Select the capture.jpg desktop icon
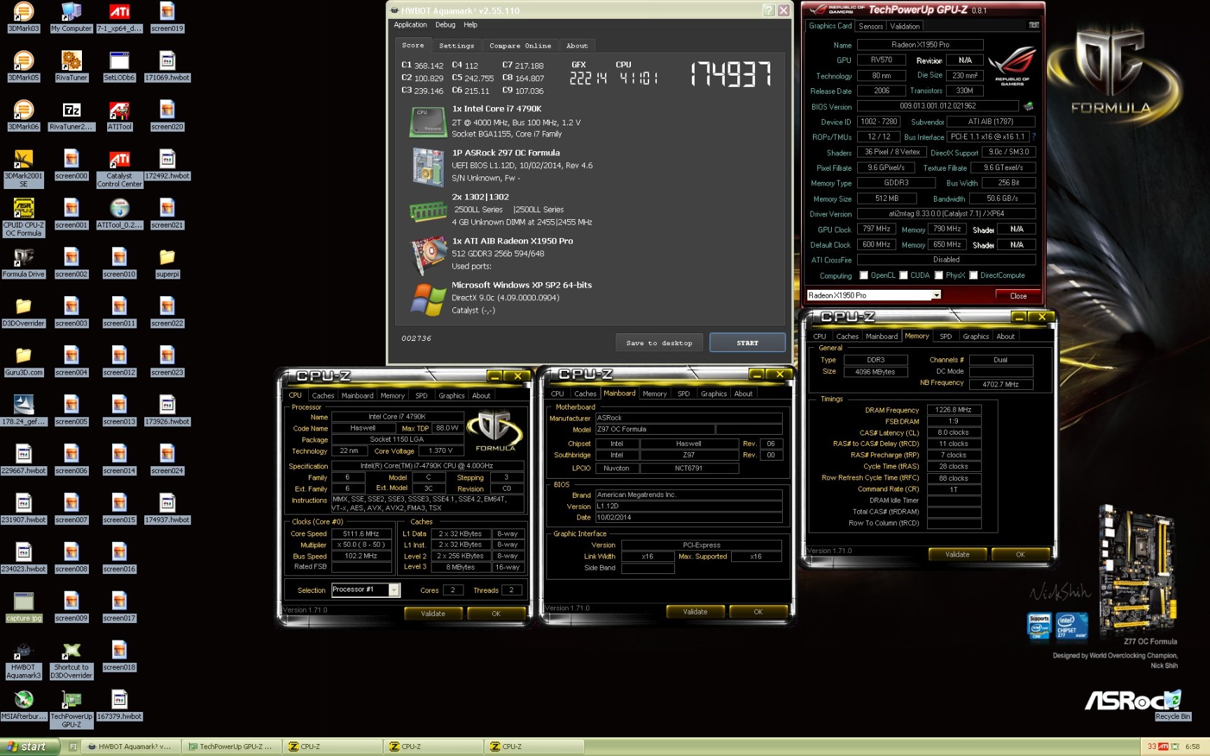The width and height of the screenshot is (1210, 756). click(x=24, y=606)
